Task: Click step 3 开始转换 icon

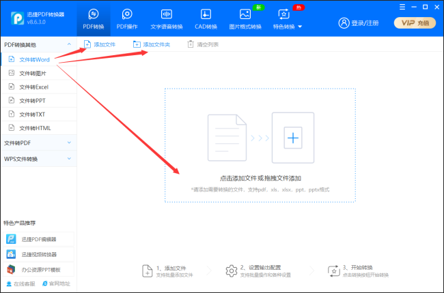Action: tap(334, 271)
